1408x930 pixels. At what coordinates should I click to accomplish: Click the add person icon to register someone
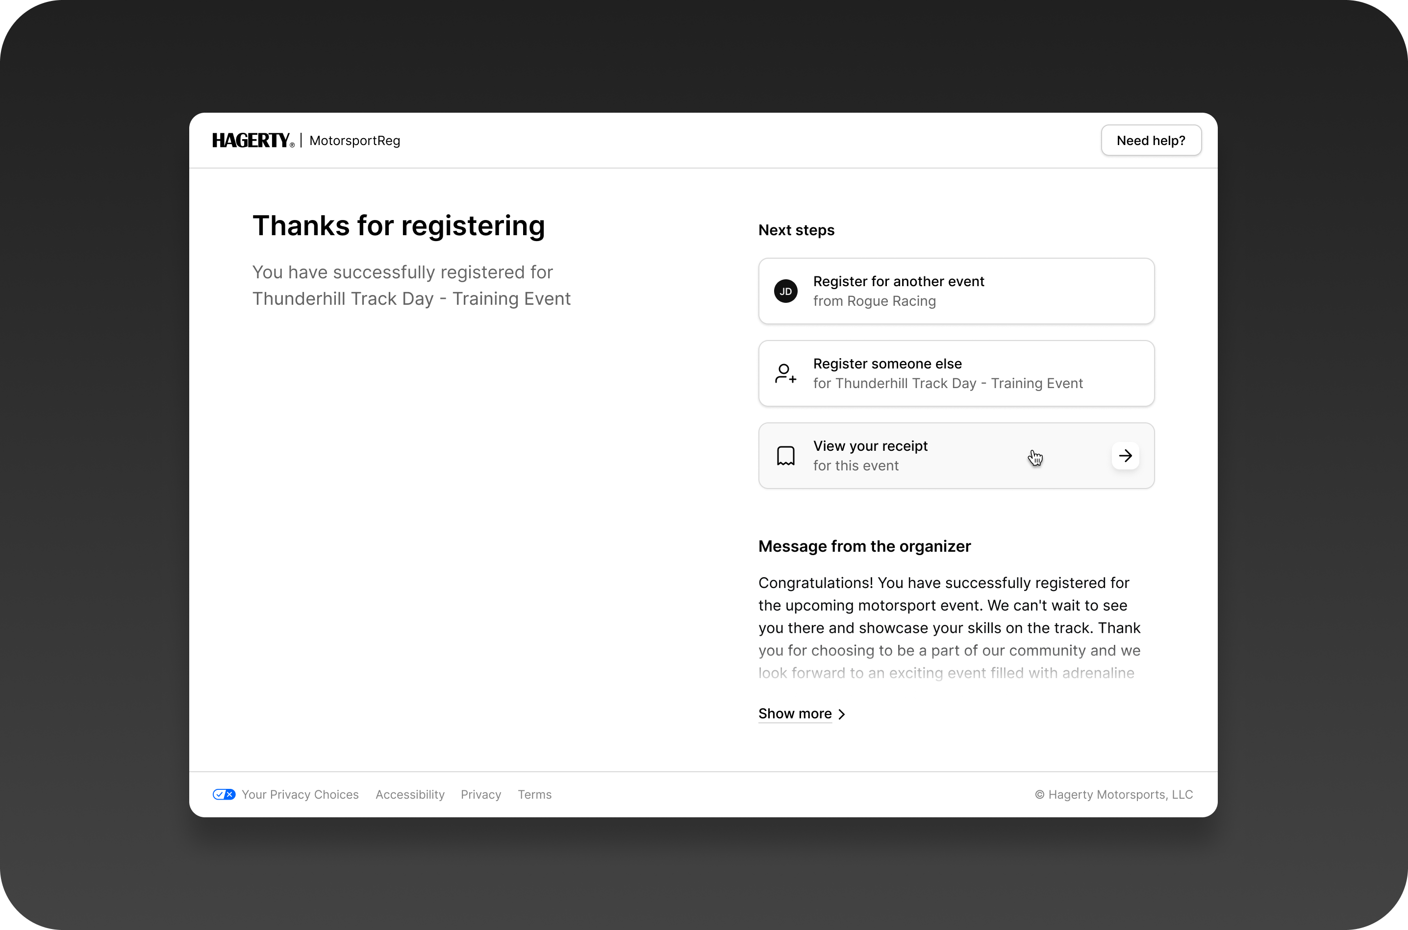pos(786,372)
